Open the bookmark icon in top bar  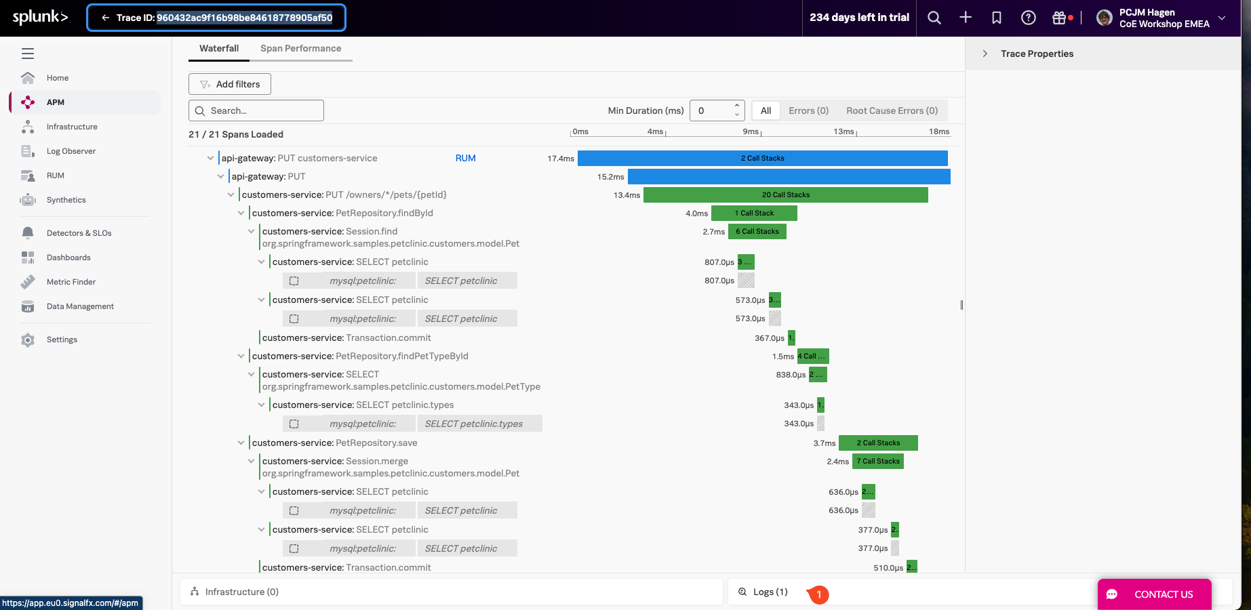point(997,18)
